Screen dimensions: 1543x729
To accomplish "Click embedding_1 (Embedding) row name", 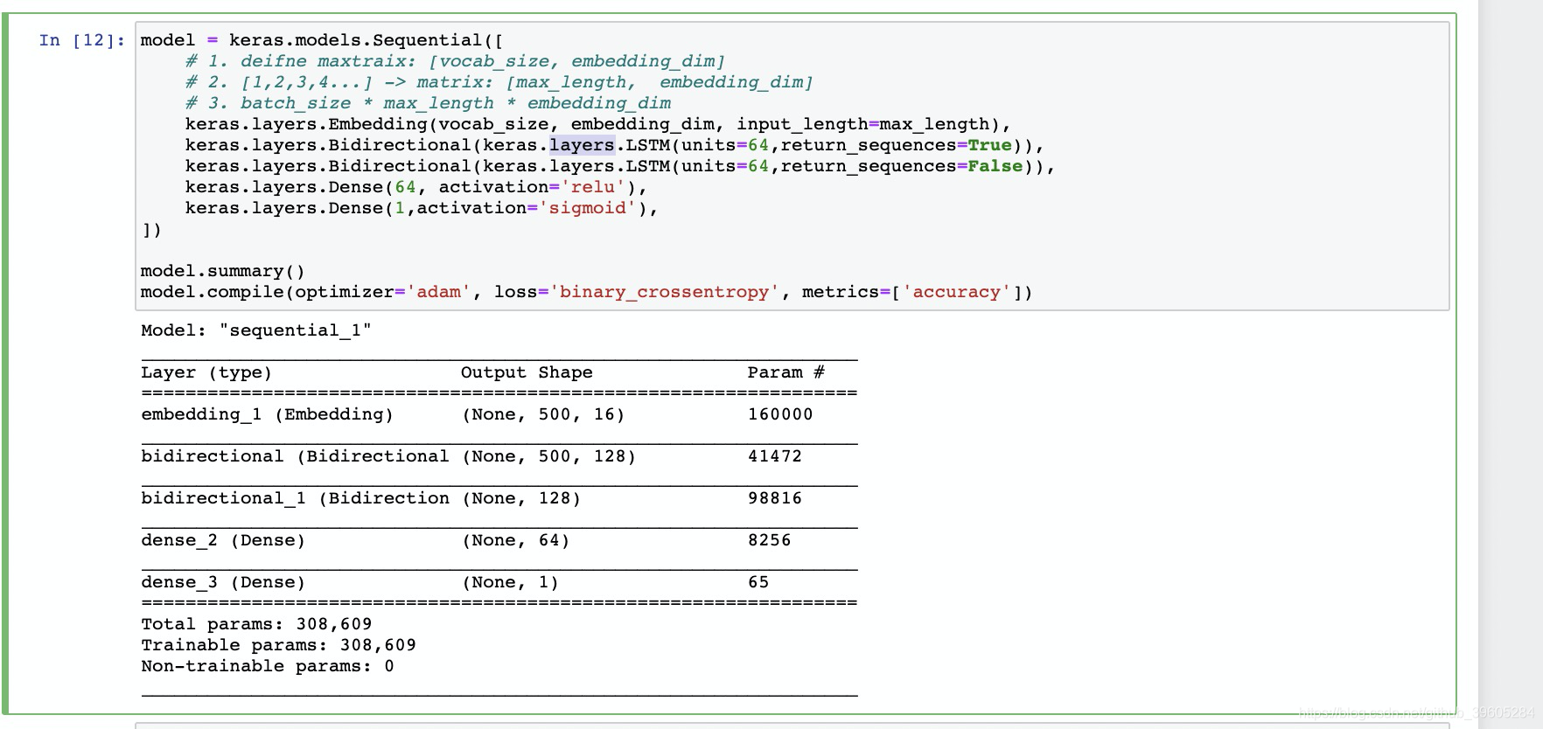I will pos(267,414).
